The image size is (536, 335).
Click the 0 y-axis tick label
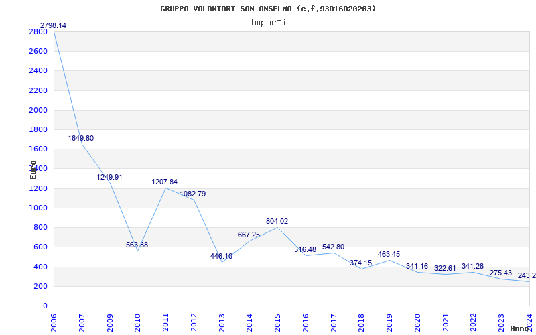(45, 306)
